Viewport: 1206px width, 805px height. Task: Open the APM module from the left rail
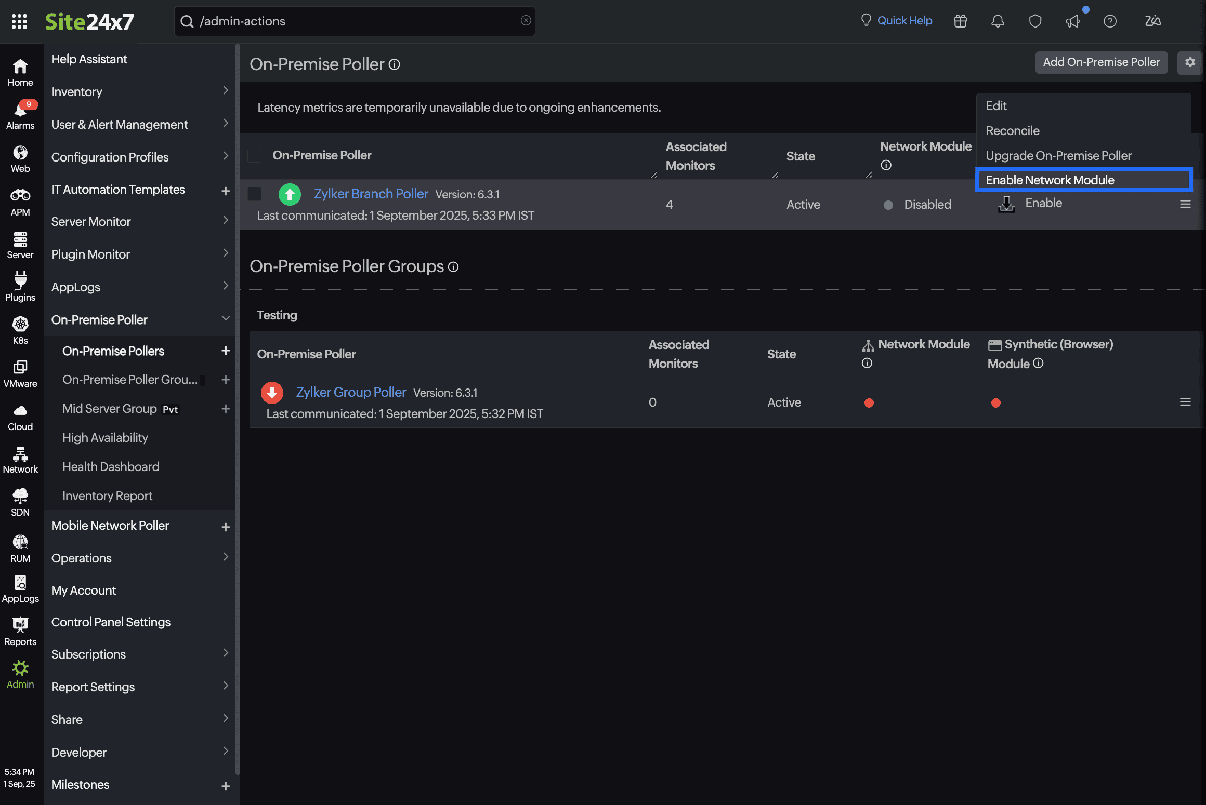[20, 200]
